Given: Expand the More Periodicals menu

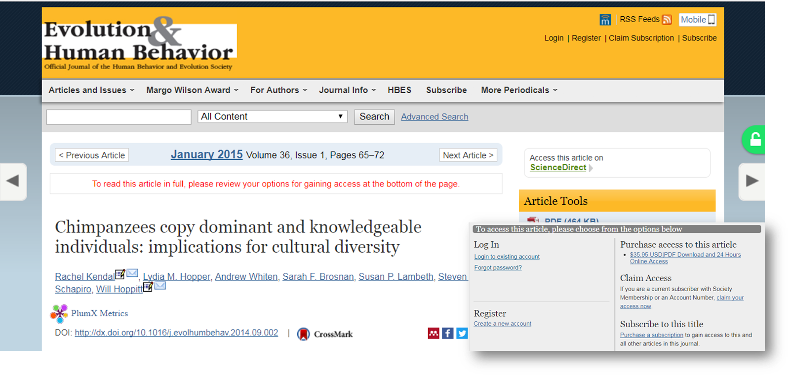Looking at the screenshot, I should click(x=519, y=90).
